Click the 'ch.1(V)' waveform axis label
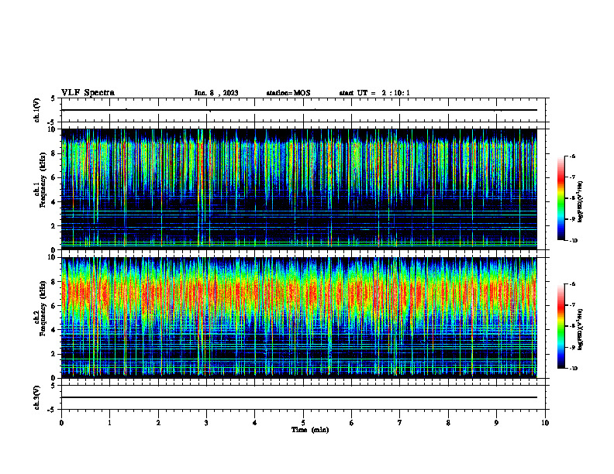 [x=37, y=110]
